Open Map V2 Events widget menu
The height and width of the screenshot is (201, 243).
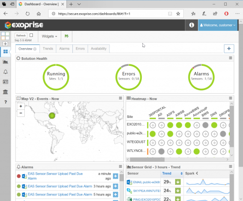[120, 98]
